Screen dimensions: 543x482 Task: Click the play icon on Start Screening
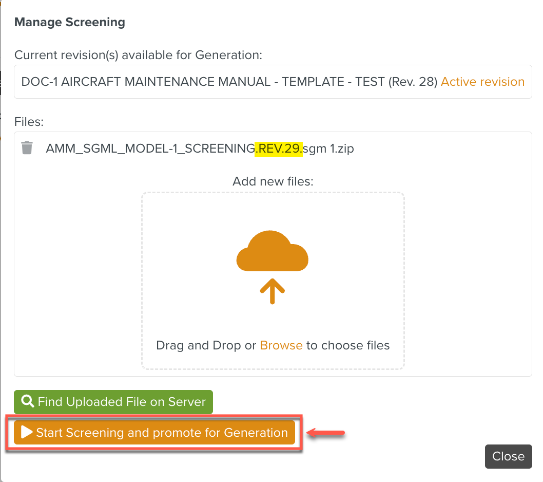point(27,432)
